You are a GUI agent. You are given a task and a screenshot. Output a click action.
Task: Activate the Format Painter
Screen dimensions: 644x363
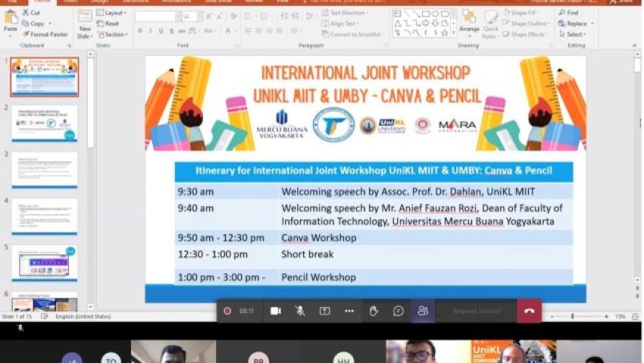45,35
